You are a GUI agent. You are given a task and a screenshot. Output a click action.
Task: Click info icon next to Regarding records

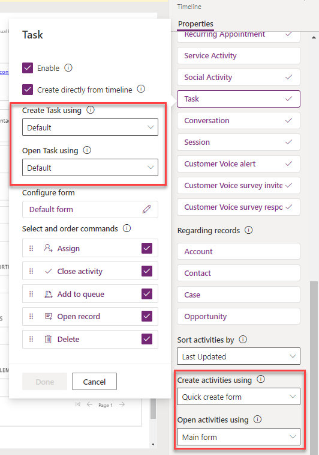tap(249, 230)
